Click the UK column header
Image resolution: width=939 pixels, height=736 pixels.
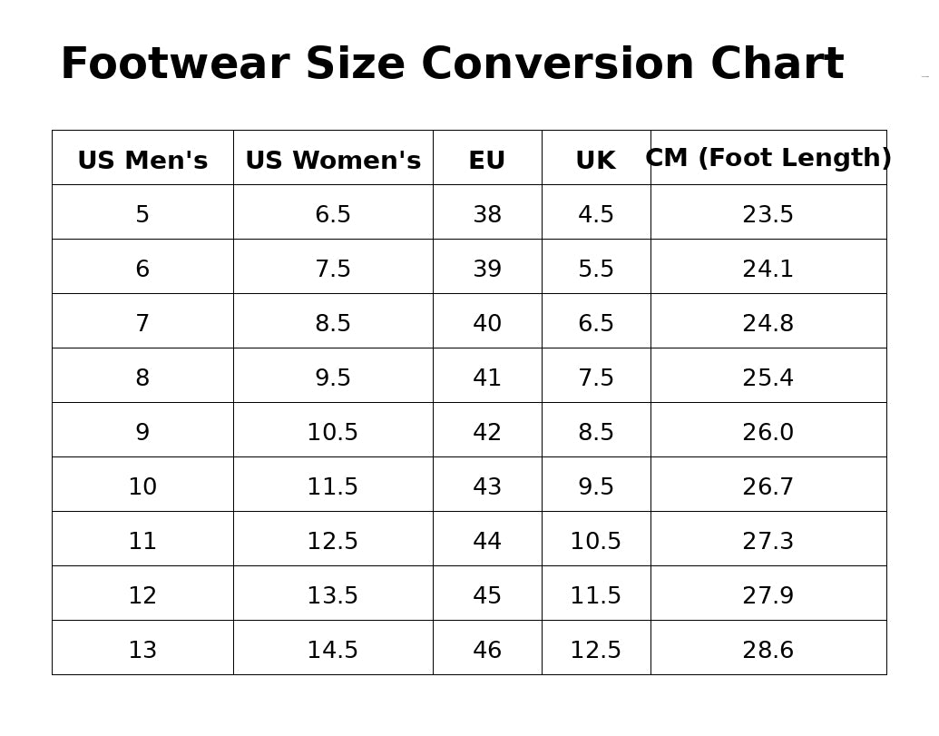(596, 158)
